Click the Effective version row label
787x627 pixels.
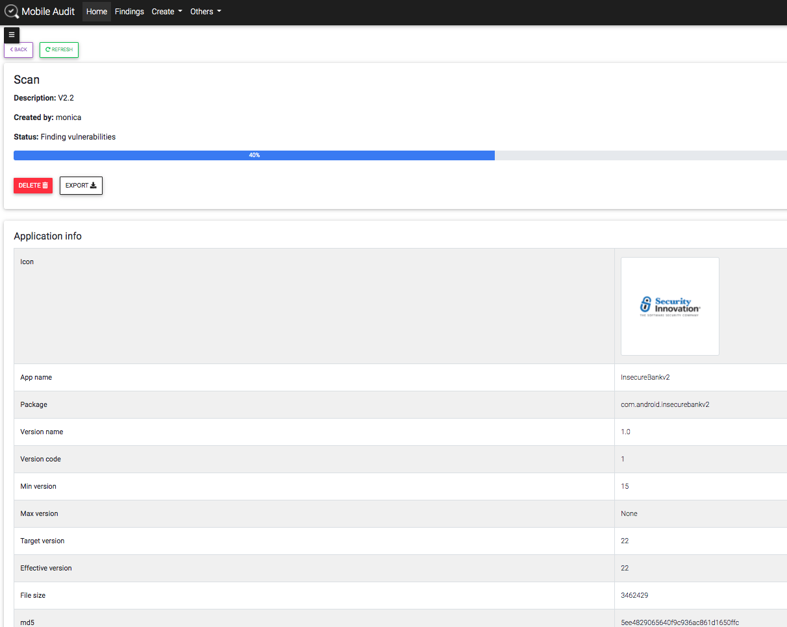pos(46,568)
